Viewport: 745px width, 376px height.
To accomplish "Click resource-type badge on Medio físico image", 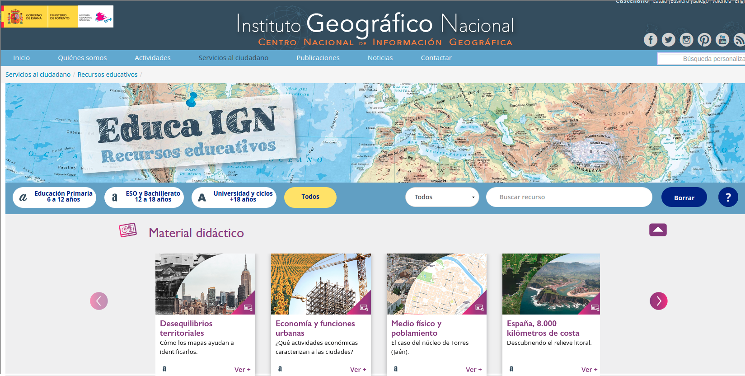I will pyautogui.click(x=479, y=307).
